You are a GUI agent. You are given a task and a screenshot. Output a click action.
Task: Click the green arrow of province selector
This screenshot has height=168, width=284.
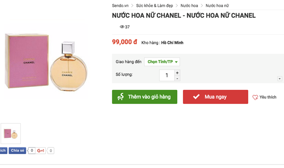pos(176,62)
